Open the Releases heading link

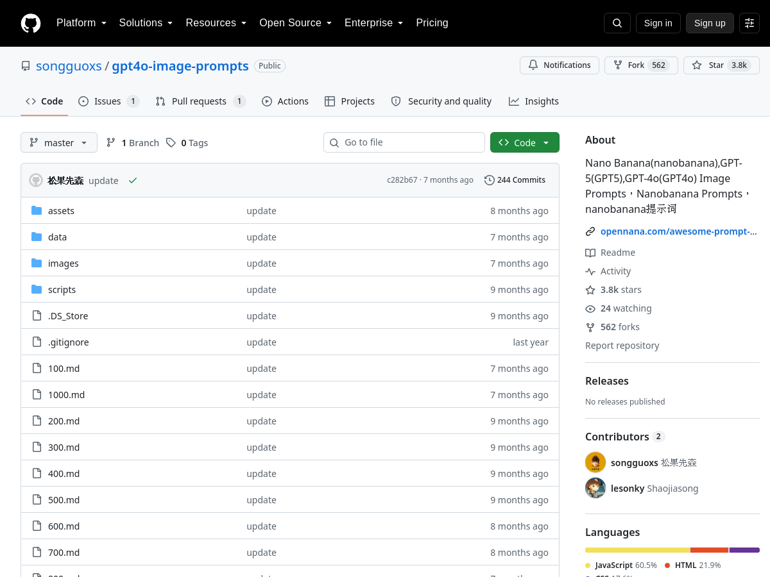point(607,381)
